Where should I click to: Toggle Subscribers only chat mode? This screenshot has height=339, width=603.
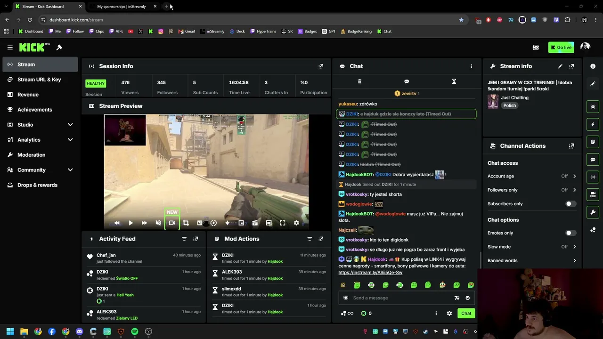pos(570,204)
